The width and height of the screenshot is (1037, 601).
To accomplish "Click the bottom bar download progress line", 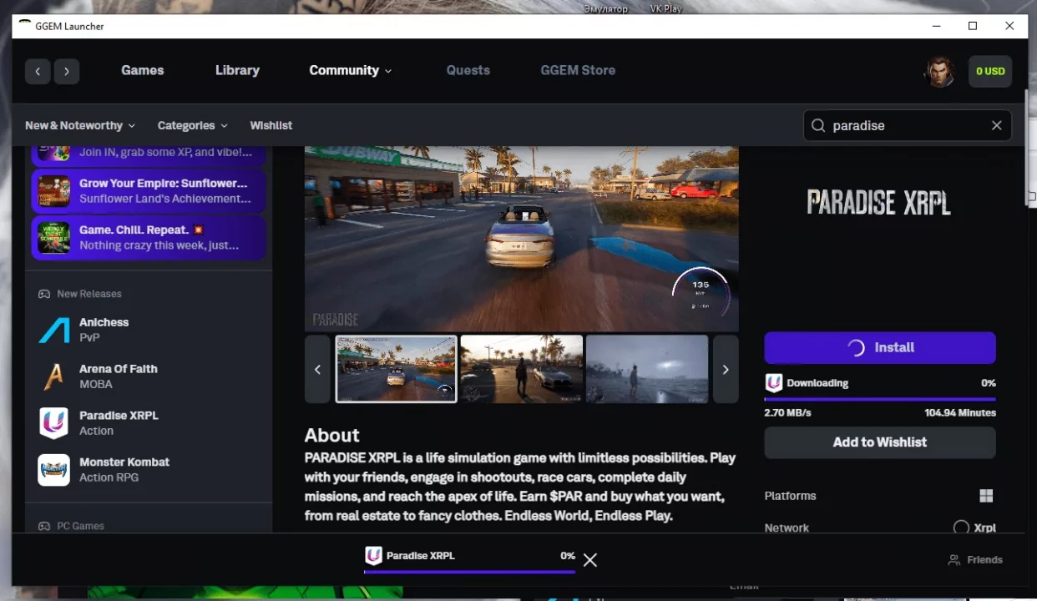I will click(469, 572).
